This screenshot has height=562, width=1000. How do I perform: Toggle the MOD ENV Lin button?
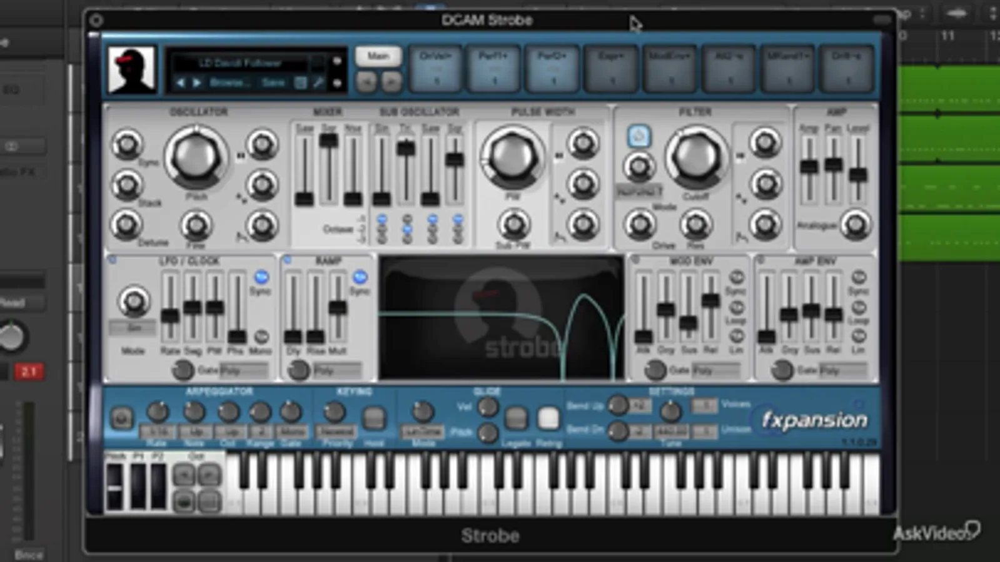coord(737,337)
